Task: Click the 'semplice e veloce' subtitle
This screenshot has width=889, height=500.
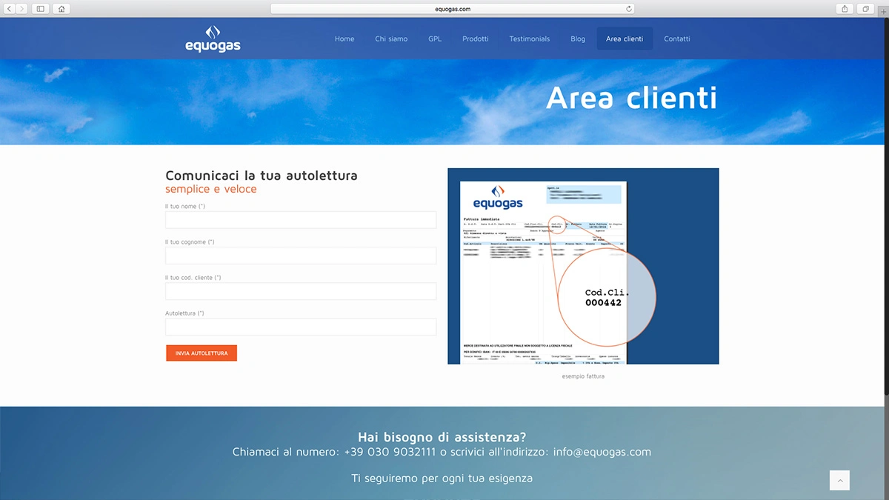Action: coord(211,189)
